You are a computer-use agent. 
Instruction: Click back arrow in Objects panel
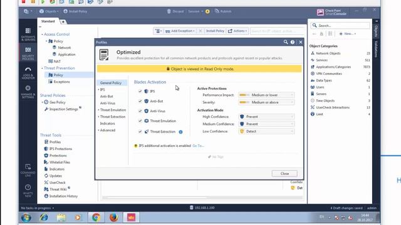tap(314, 34)
